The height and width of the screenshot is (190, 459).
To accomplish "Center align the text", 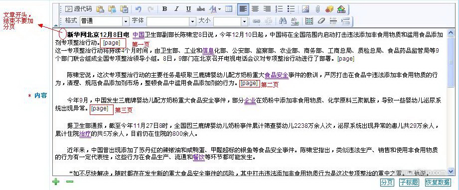I will 255,9.
